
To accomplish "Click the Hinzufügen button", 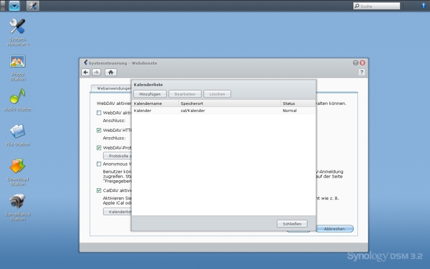I will click(x=150, y=94).
